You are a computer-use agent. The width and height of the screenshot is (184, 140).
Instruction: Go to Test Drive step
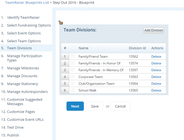[15, 128]
